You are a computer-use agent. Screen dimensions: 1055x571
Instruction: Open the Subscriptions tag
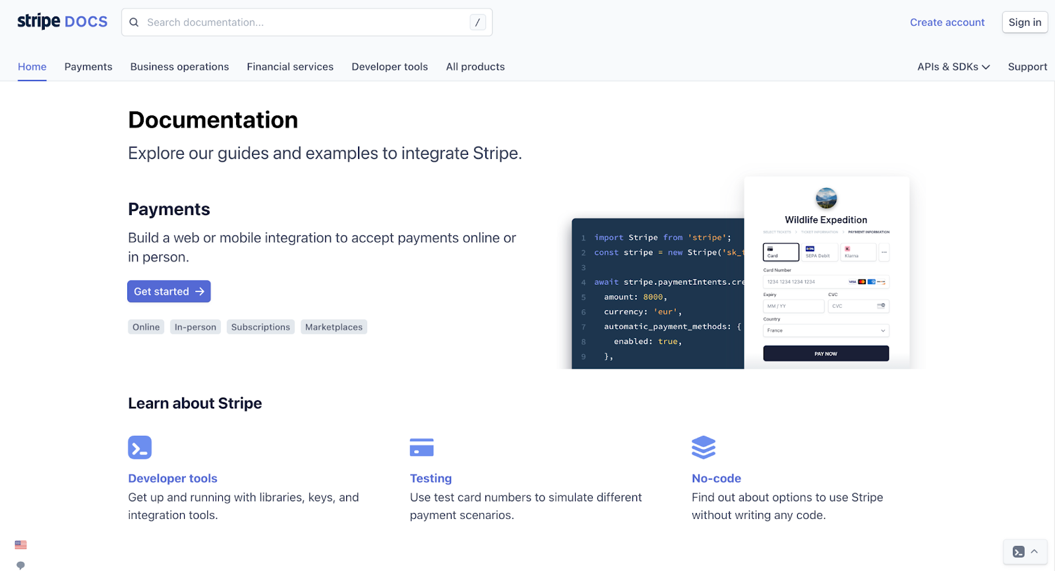(260, 327)
